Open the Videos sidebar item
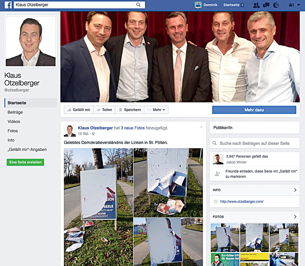This screenshot has height=266, width=305. coord(14,121)
